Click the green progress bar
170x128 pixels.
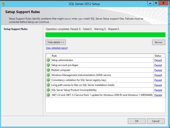coord(105,35)
